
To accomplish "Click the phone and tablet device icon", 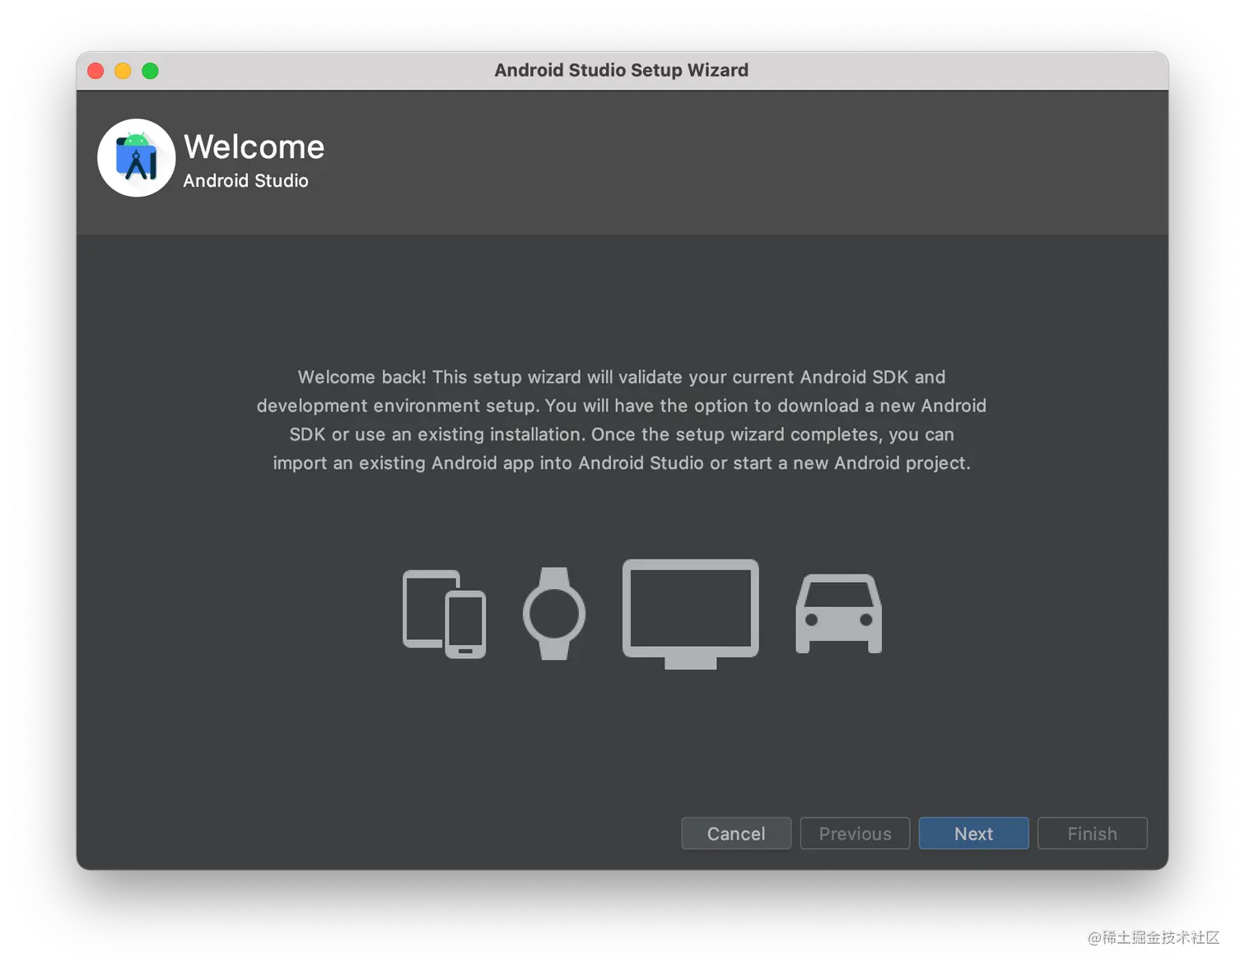I will click(445, 614).
